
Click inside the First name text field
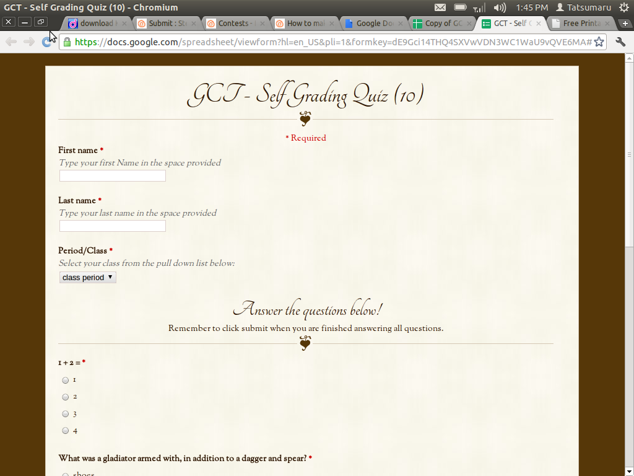[x=111, y=175]
